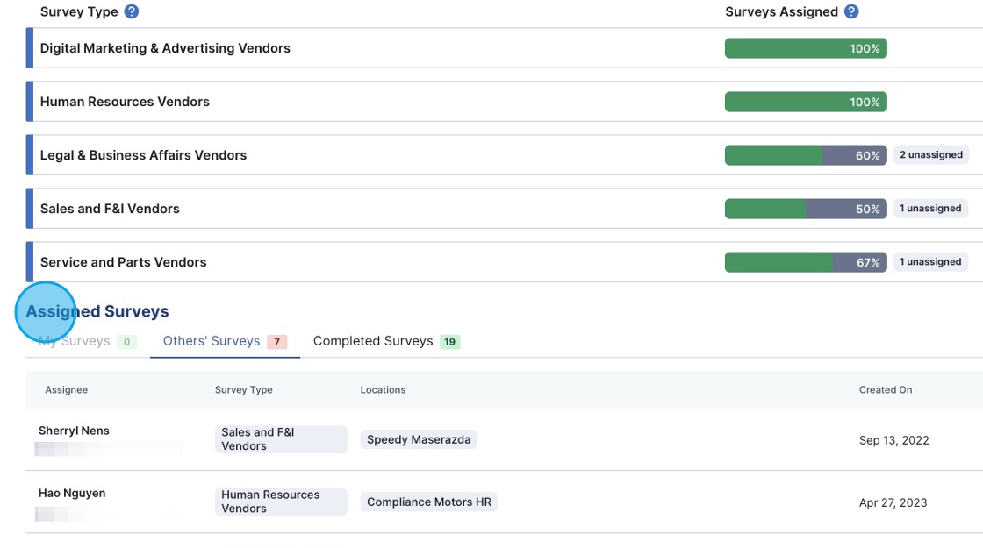Expand Digital Marketing & Advertising Vendors row
The width and height of the screenshot is (983, 548).
pos(165,48)
